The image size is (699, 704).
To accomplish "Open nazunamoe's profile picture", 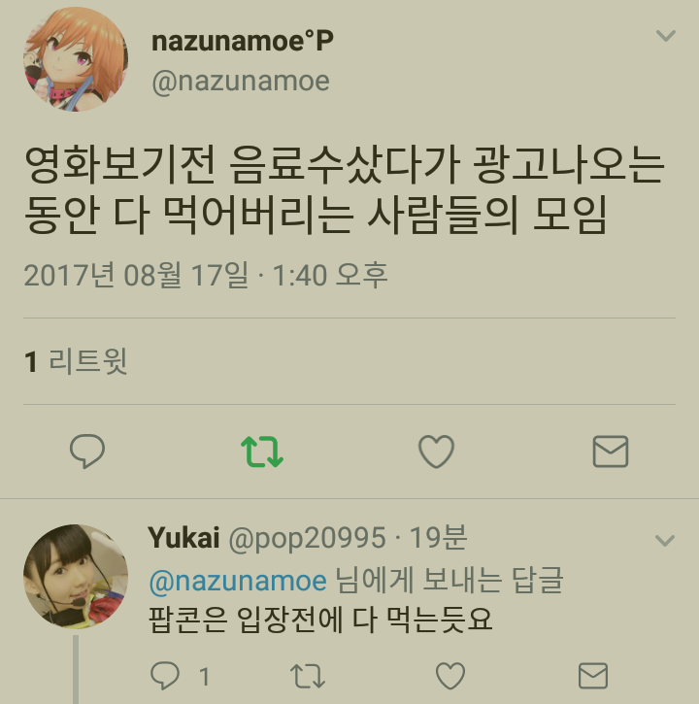I will click(x=76, y=59).
